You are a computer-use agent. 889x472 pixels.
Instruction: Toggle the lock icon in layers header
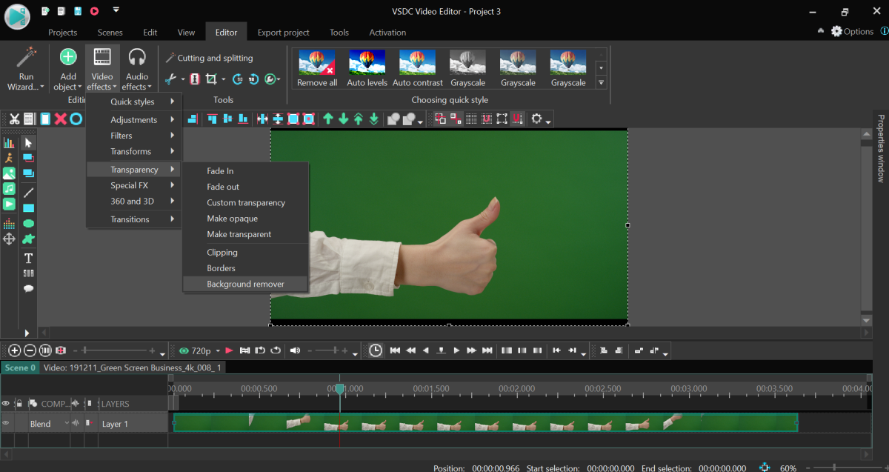tap(19, 404)
